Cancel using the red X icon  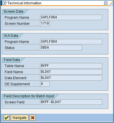click(x=33, y=118)
